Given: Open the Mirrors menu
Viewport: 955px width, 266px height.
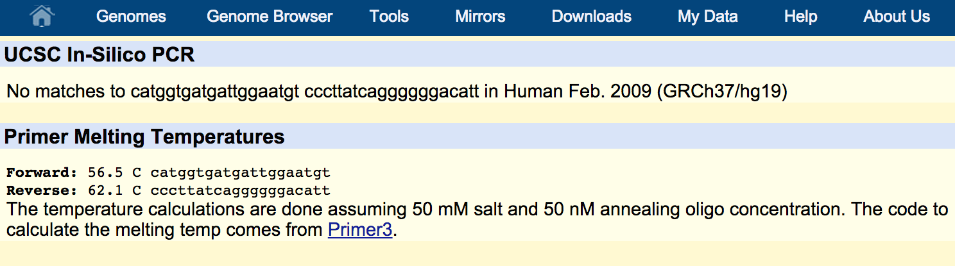Looking at the screenshot, I should [480, 17].
